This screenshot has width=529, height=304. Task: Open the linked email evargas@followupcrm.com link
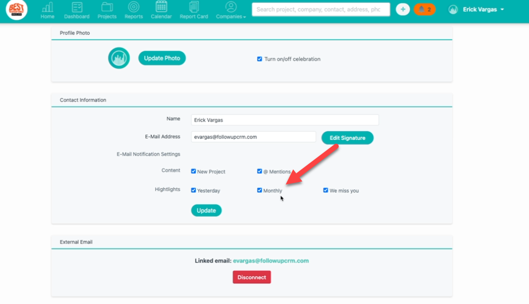click(271, 261)
